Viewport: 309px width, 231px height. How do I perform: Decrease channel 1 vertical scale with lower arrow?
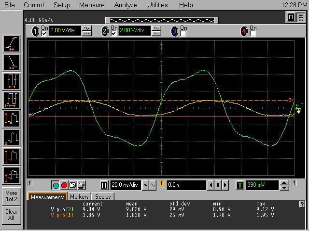[86, 34]
